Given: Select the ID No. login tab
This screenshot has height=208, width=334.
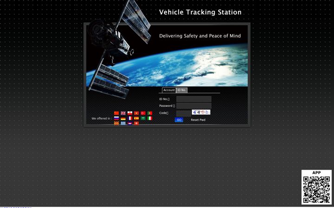Looking at the screenshot, I should [182, 90].
